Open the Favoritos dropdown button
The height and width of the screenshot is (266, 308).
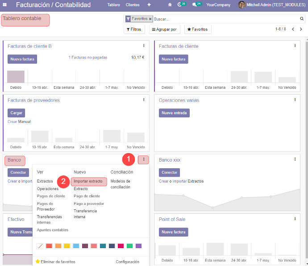tap(197, 29)
